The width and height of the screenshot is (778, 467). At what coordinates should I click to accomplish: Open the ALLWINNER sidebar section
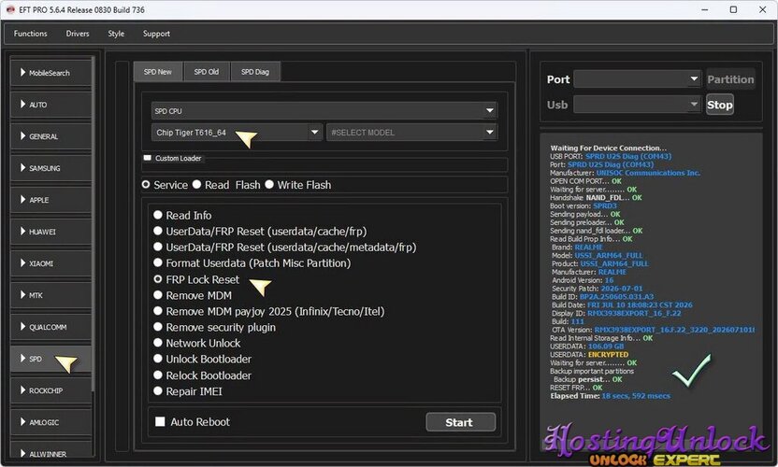click(51, 450)
